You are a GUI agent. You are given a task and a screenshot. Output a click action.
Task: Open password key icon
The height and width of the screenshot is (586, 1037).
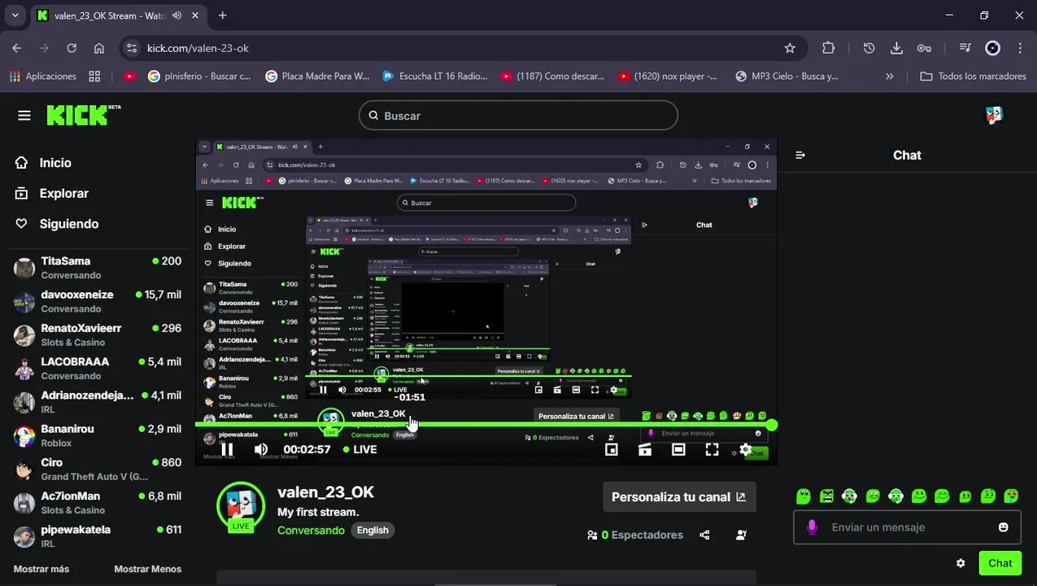click(924, 48)
